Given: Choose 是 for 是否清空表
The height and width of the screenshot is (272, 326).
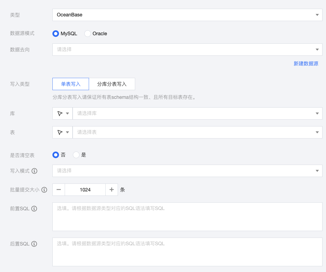Looking at the screenshot, I should click(76, 155).
